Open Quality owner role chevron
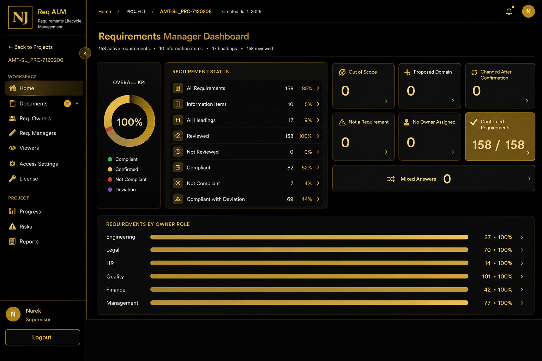The image size is (542, 361). [x=522, y=276]
